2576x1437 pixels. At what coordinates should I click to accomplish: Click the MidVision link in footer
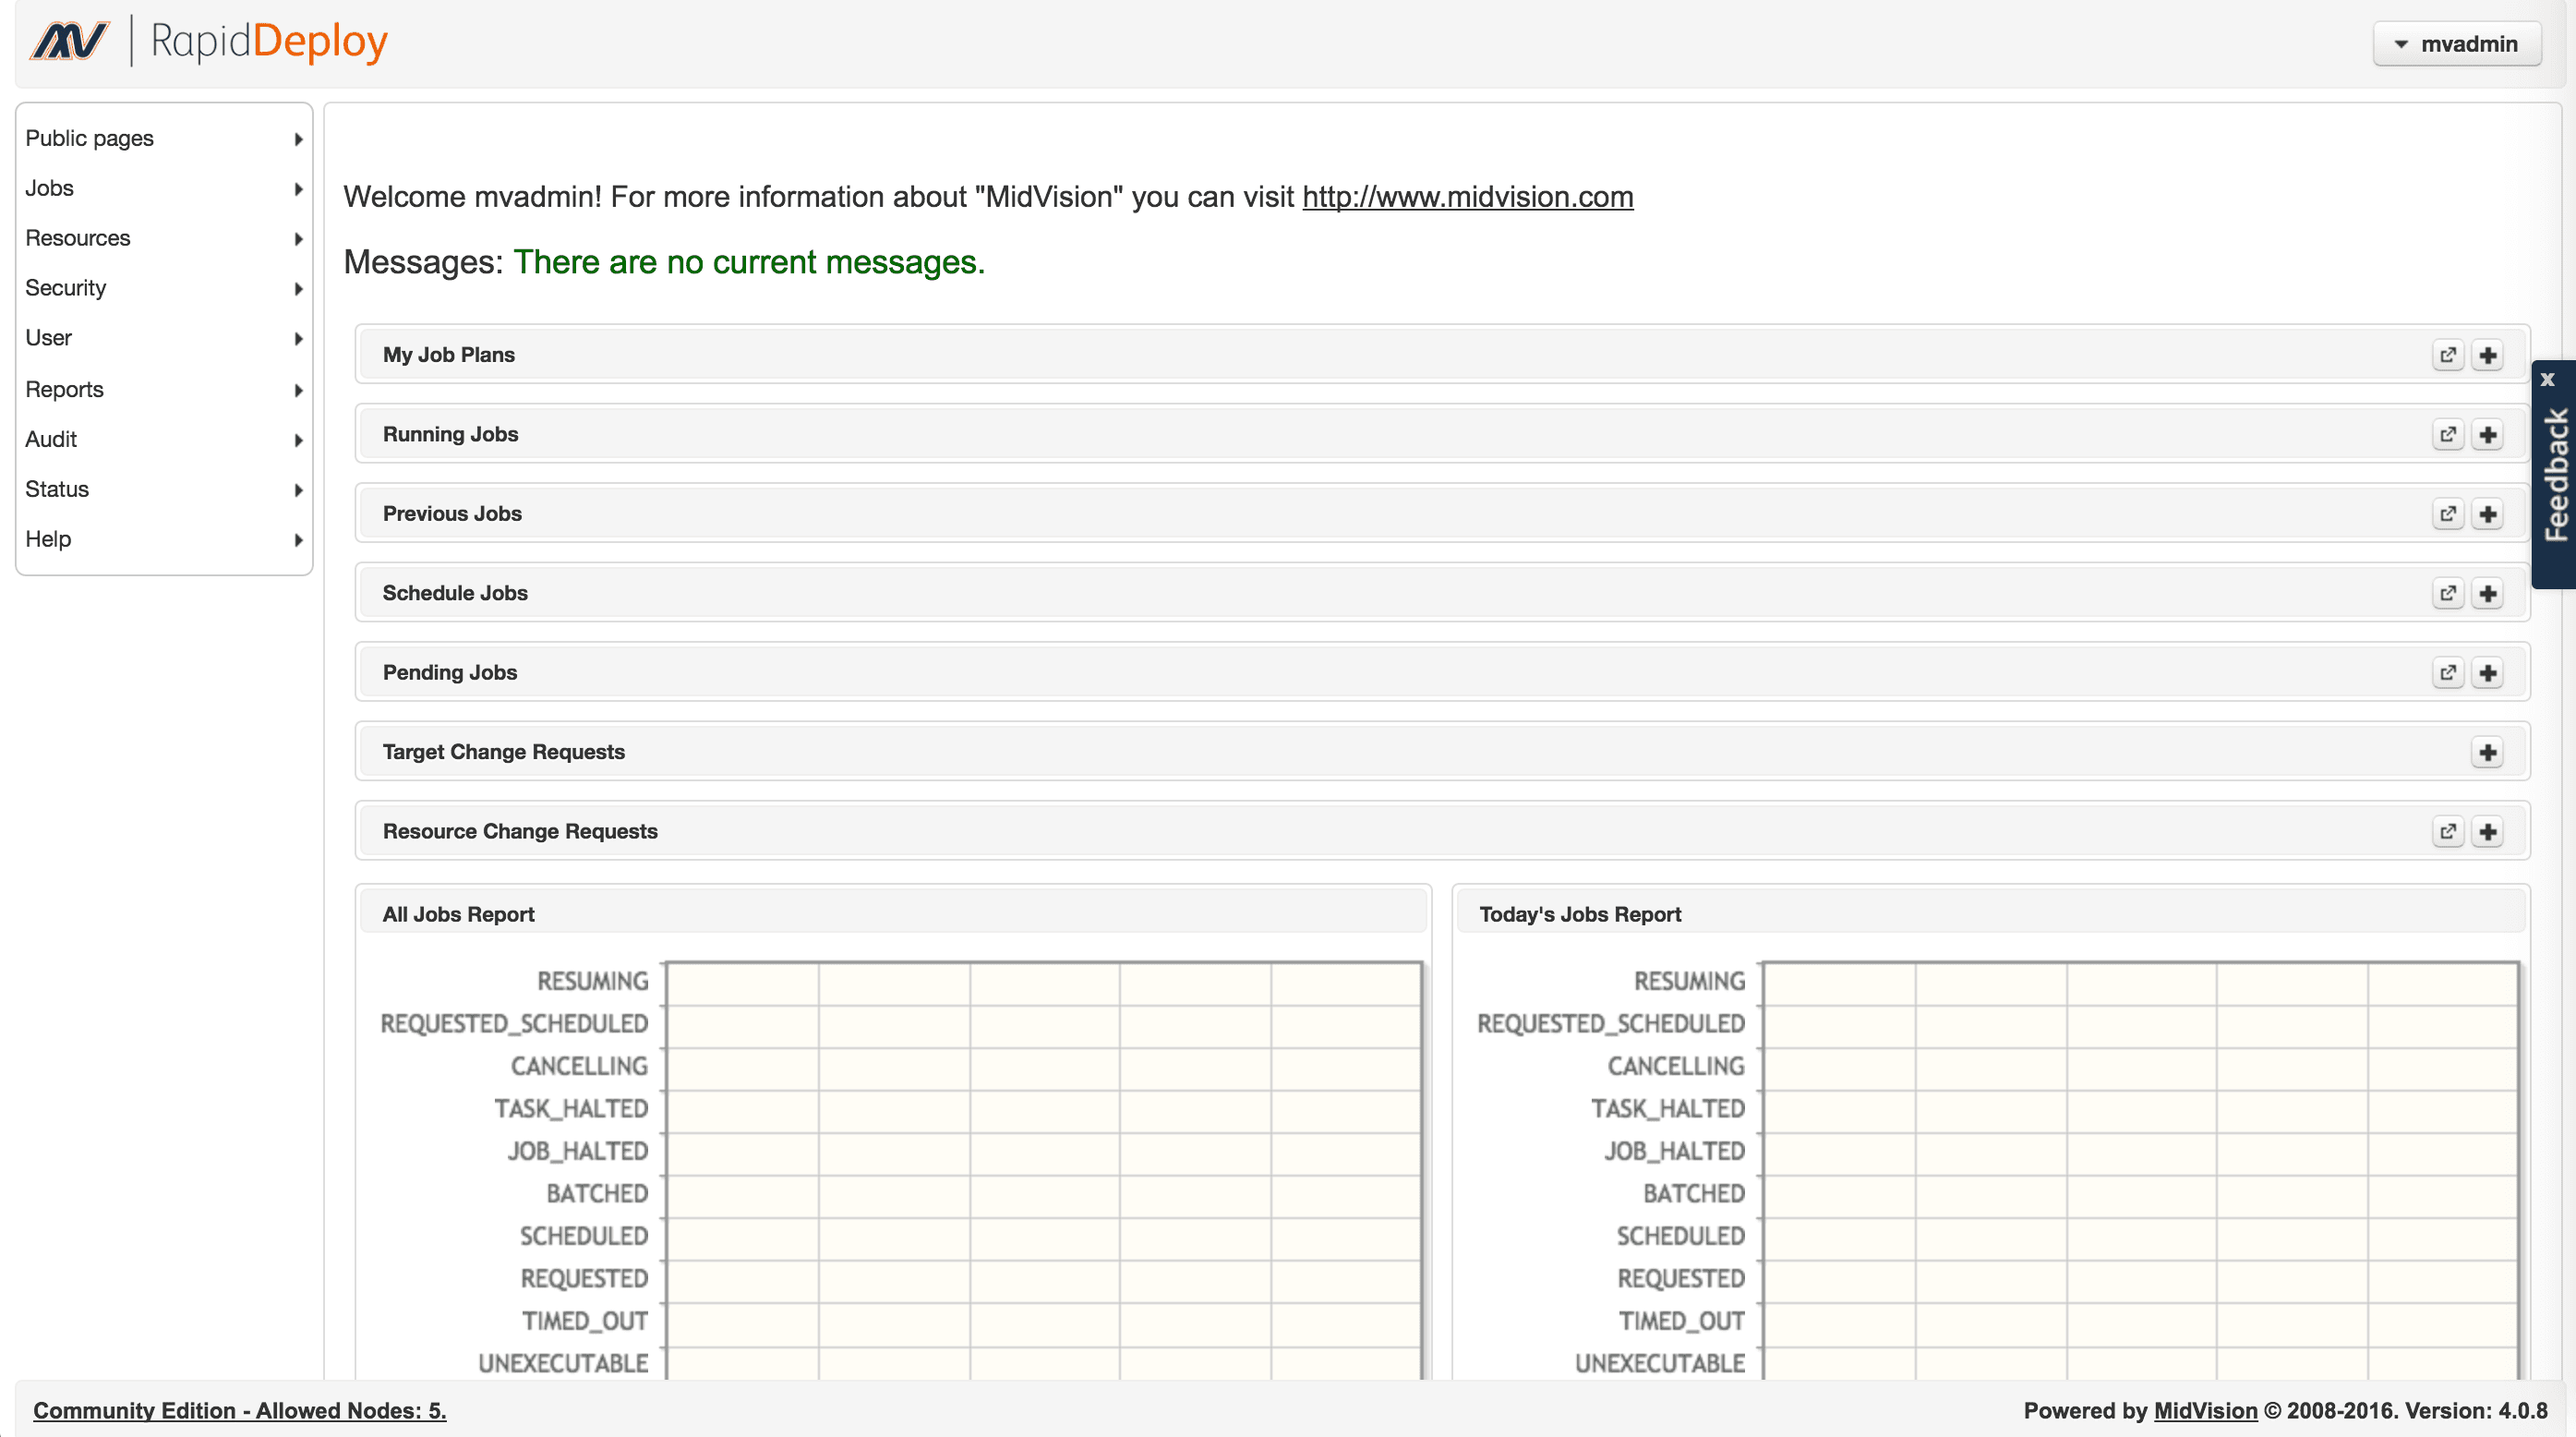coord(2204,1410)
